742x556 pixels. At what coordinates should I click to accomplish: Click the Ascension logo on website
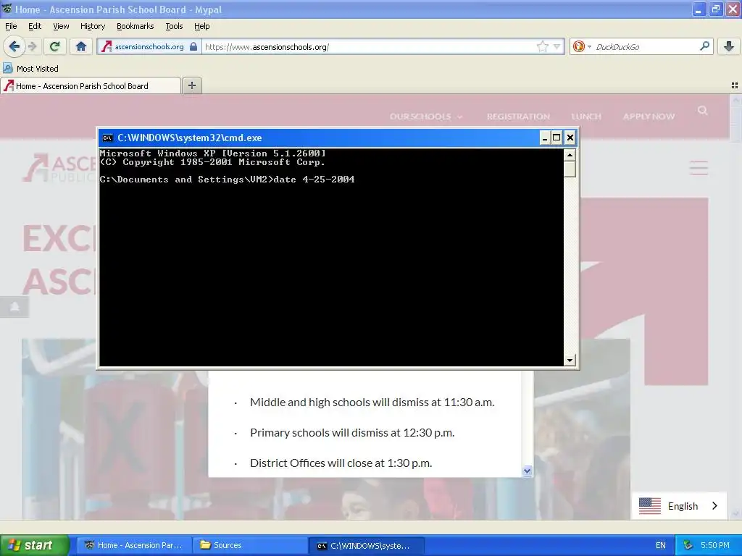59,167
